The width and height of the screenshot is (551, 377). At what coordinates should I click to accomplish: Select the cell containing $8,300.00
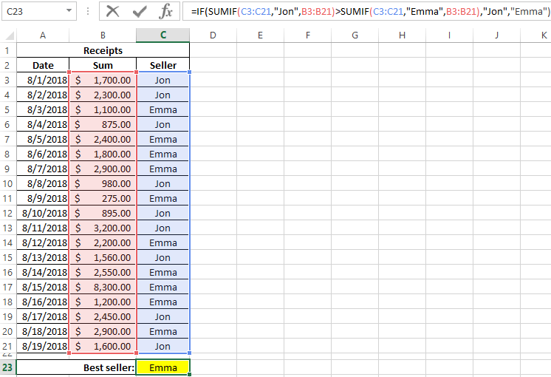tap(103, 287)
